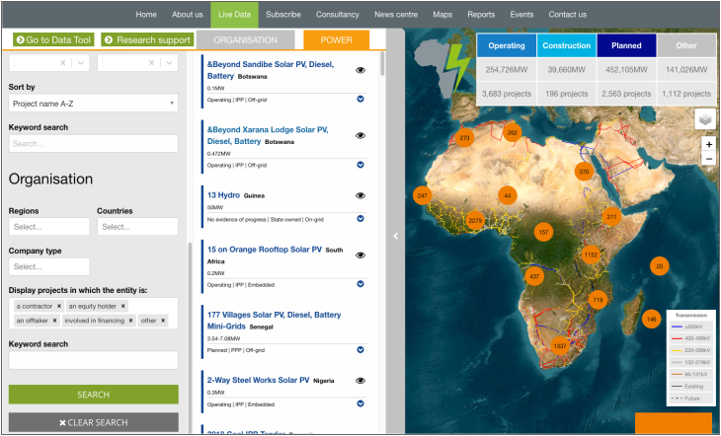This screenshot has height=436, width=721.
Task: Click the 2279 project cluster in West Africa
Action: pos(475,221)
